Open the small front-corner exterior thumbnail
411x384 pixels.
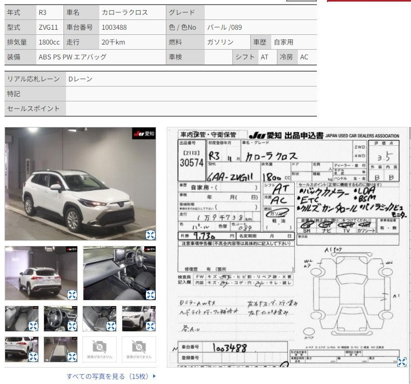tap(139, 319)
